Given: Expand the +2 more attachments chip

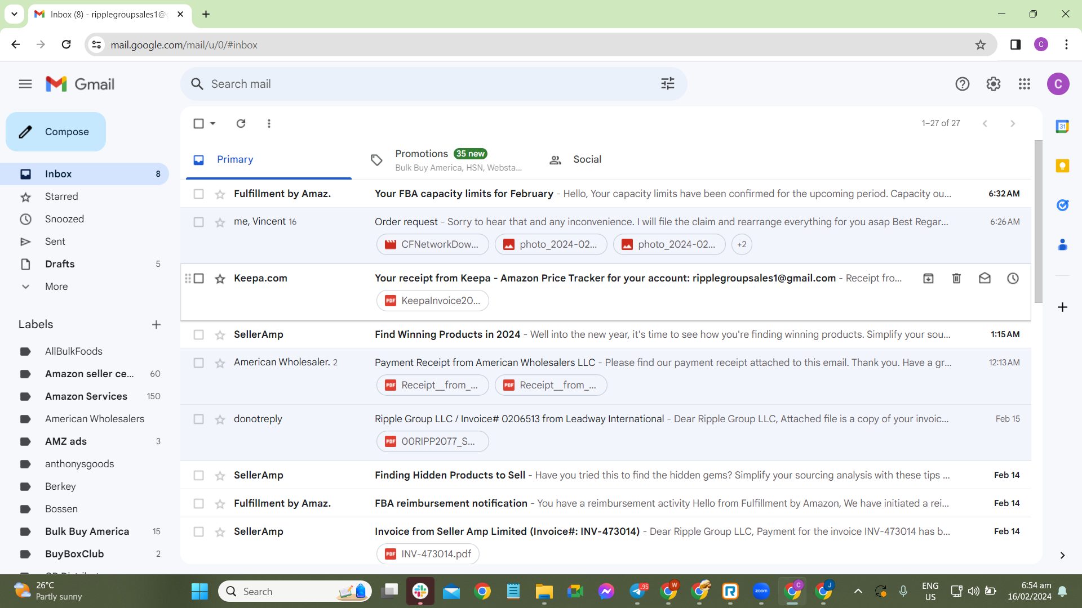Looking at the screenshot, I should click(x=742, y=244).
